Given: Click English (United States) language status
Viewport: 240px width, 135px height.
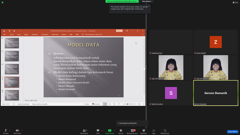Looking at the screenshot, I should click(23, 104).
